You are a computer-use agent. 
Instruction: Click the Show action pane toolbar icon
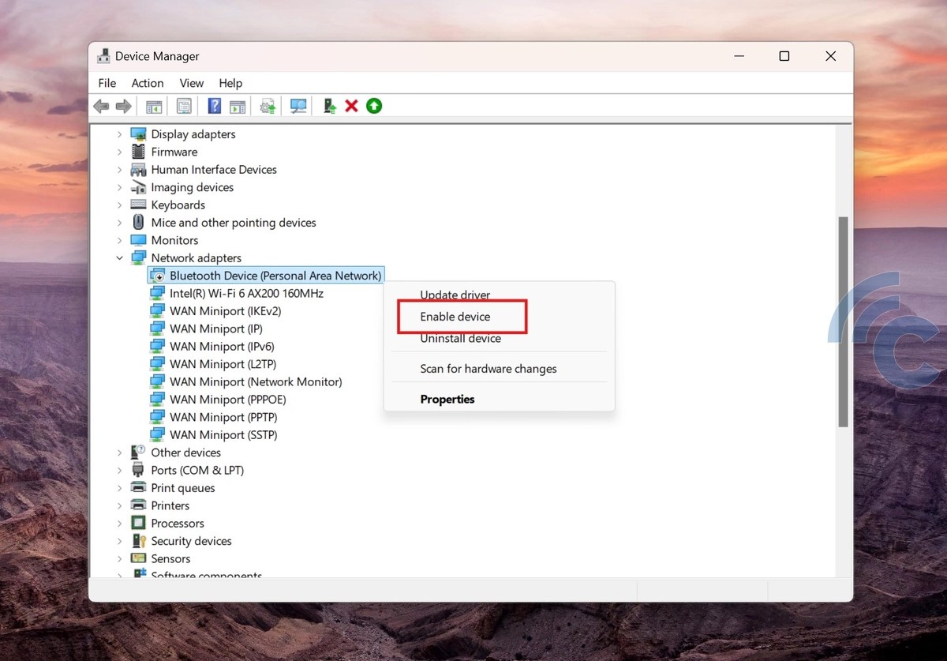coord(238,105)
